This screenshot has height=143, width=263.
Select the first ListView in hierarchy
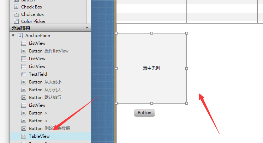point(37,43)
